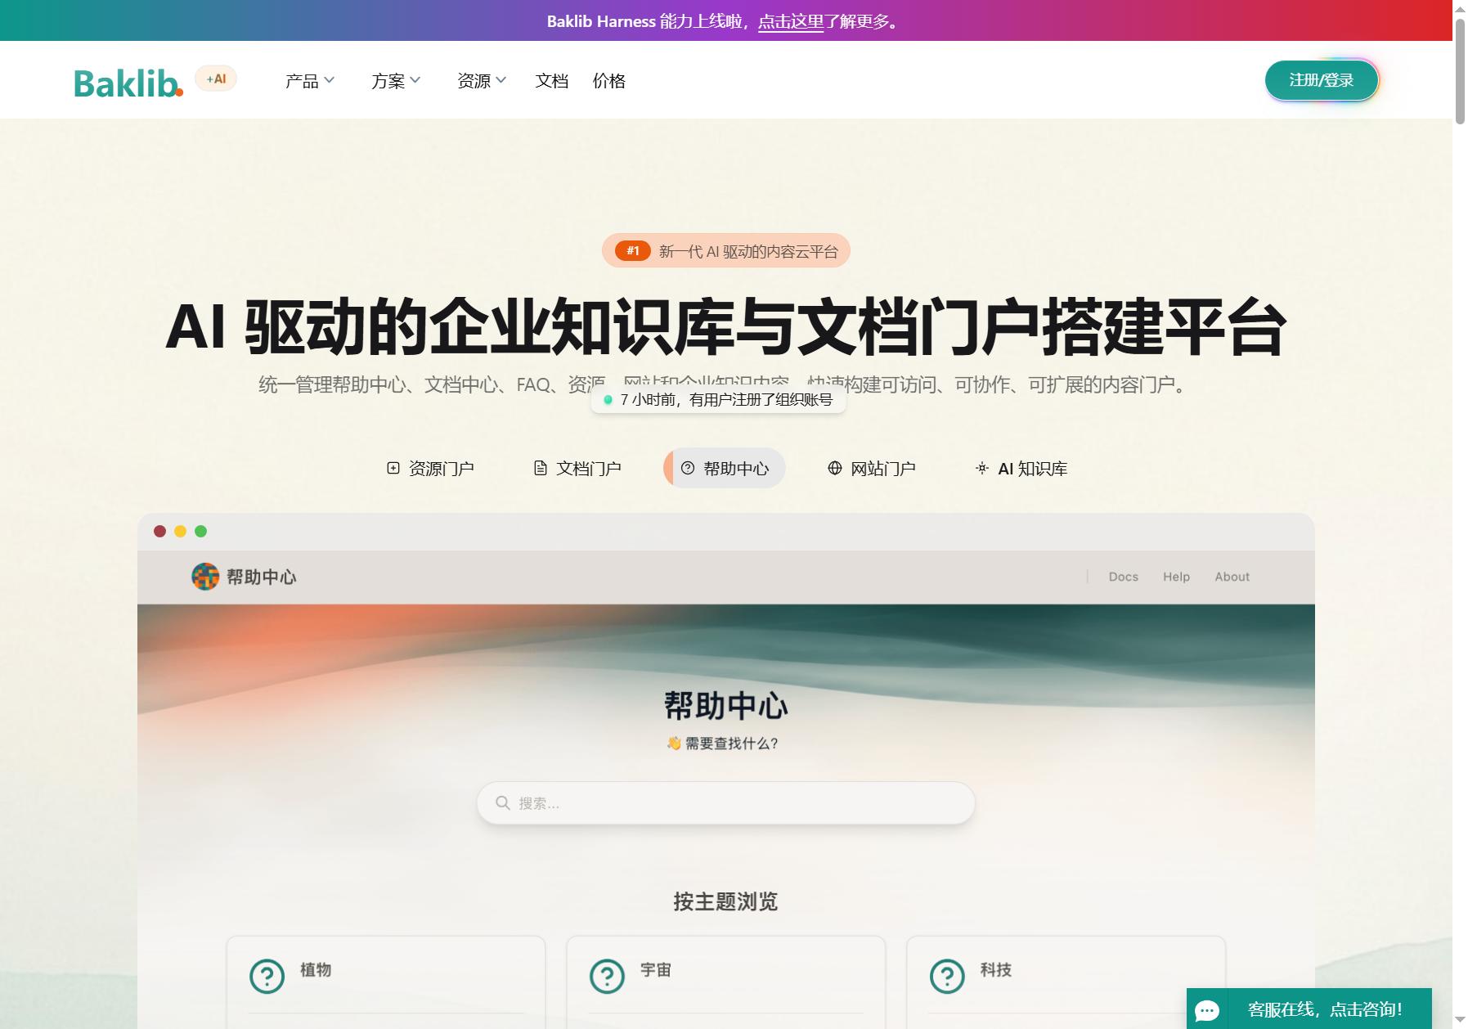Click the 网站门户 tab globe icon
Viewport: 1468px width, 1029px height.
coord(835,468)
